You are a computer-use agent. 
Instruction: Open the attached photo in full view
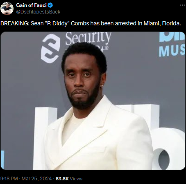[93, 101]
